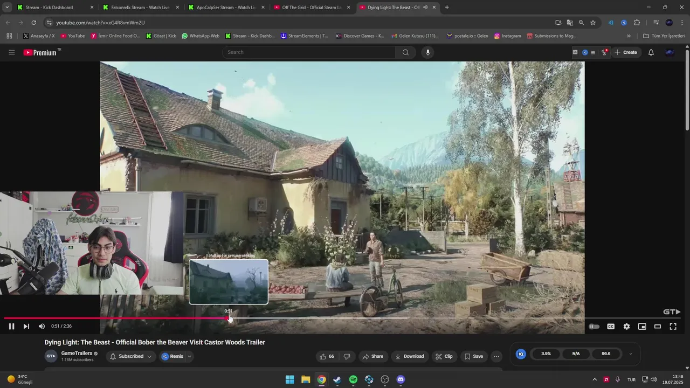Open Spotify from the taskbar
This screenshot has height=388, width=690.
click(353, 379)
